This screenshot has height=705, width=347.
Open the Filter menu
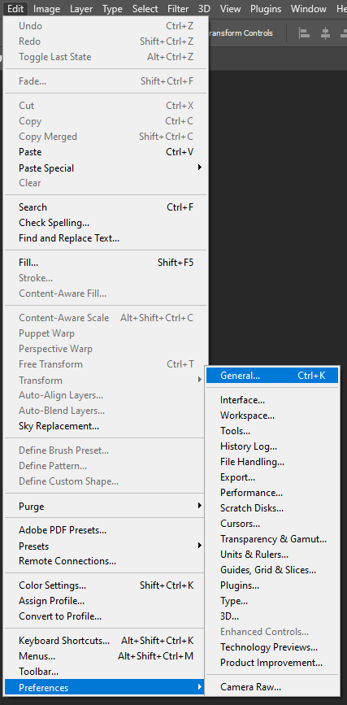pos(178,9)
